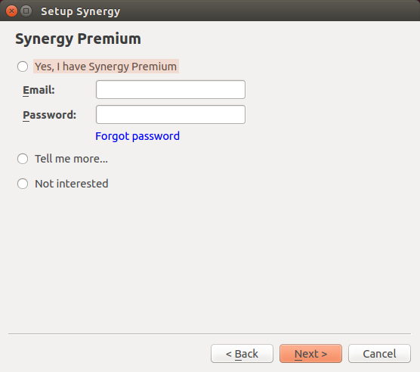This screenshot has height=372, width=420.
Task: Focus the Password text box
Action: [x=171, y=114]
